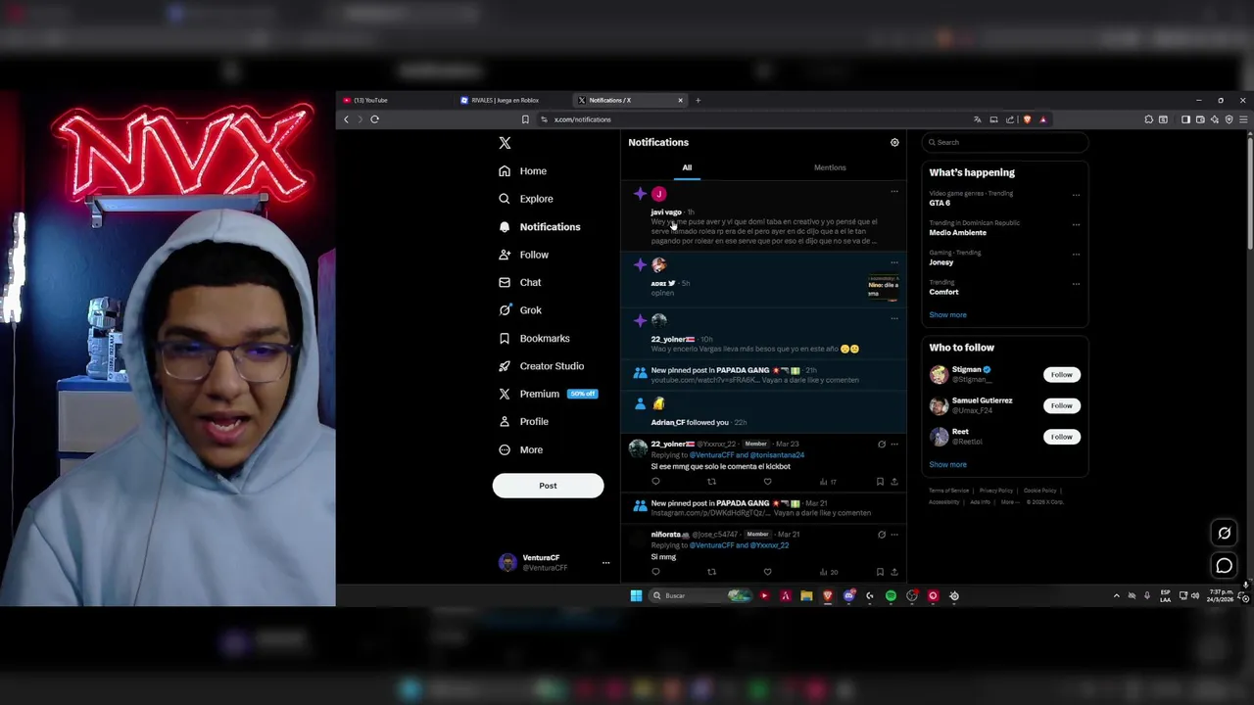Viewport: 1254px width, 705px height.
Task: Open Grok in sidebar
Action: point(519,310)
